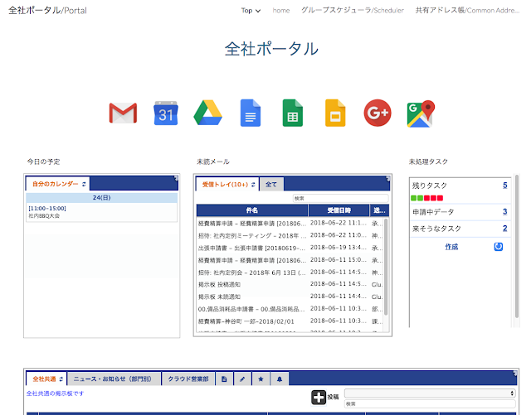This screenshot has height=415, width=531.
Task: Open the 残りタスク count link 5
Action: [x=504, y=186]
